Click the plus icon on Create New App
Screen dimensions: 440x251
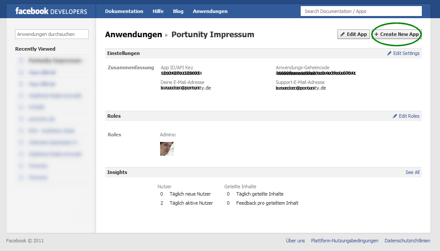(x=376, y=35)
